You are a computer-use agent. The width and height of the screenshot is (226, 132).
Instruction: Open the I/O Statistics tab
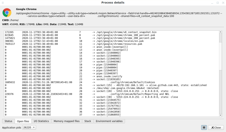tap(41, 121)
